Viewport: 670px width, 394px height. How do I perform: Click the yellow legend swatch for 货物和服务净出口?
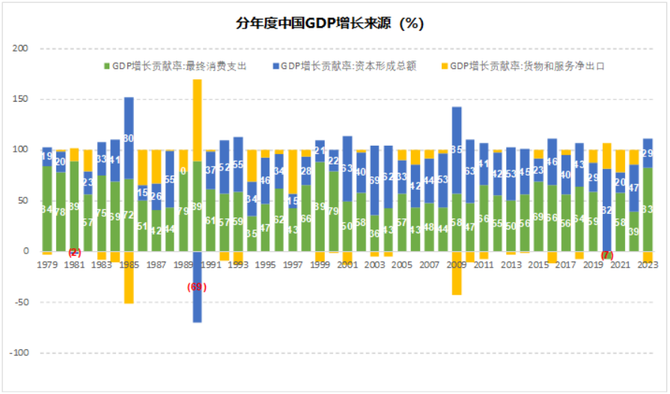coord(445,66)
